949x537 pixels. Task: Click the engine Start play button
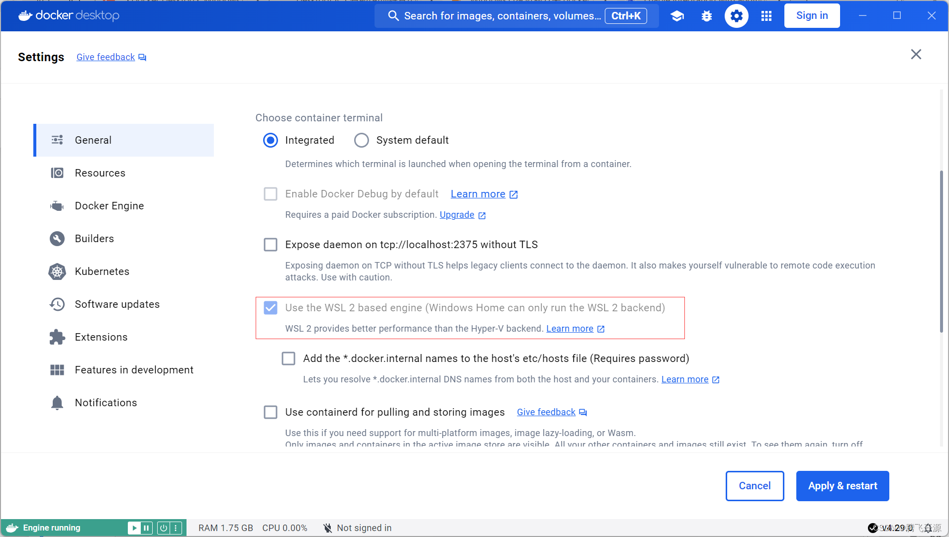tap(134, 528)
